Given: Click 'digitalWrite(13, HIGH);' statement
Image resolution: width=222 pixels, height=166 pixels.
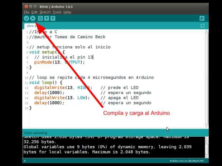Looking at the screenshot, I should [x=63, y=88].
